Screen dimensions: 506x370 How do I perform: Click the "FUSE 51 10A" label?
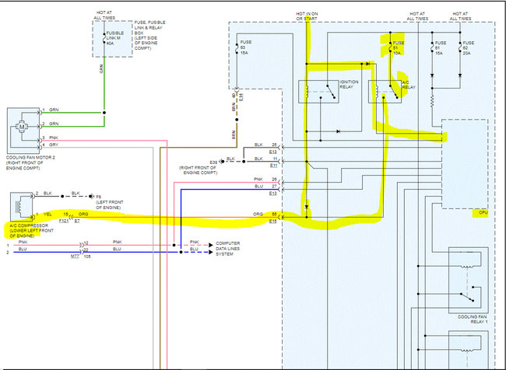click(x=399, y=47)
